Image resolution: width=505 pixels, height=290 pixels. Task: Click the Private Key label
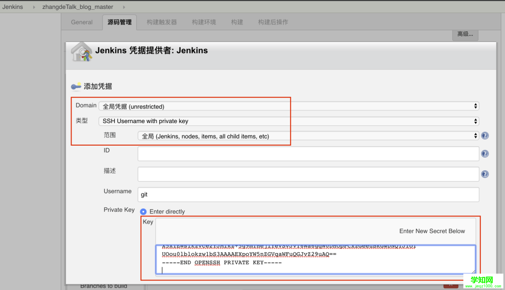pyautogui.click(x=119, y=210)
